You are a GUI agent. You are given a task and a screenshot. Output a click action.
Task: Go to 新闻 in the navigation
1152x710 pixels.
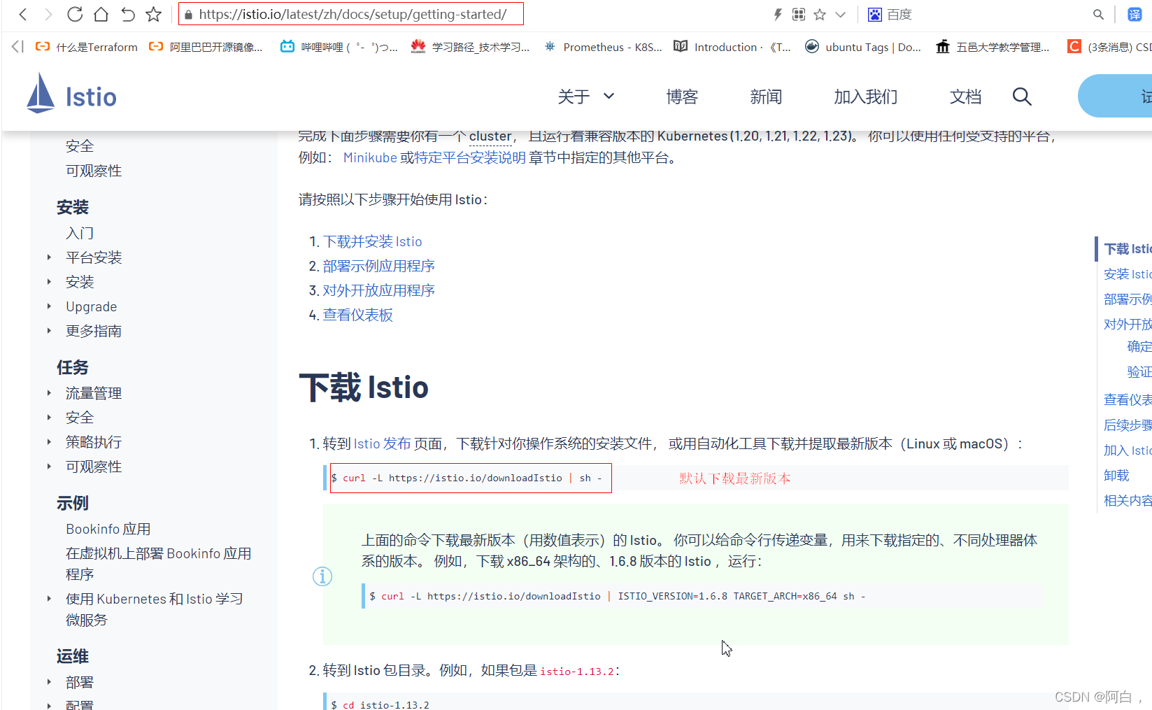pos(766,97)
